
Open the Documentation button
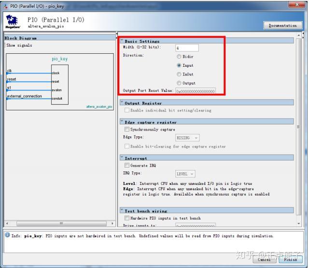click(282, 26)
